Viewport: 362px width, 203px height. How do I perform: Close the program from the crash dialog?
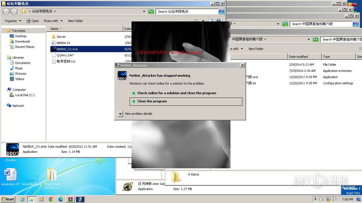click(186, 101)
